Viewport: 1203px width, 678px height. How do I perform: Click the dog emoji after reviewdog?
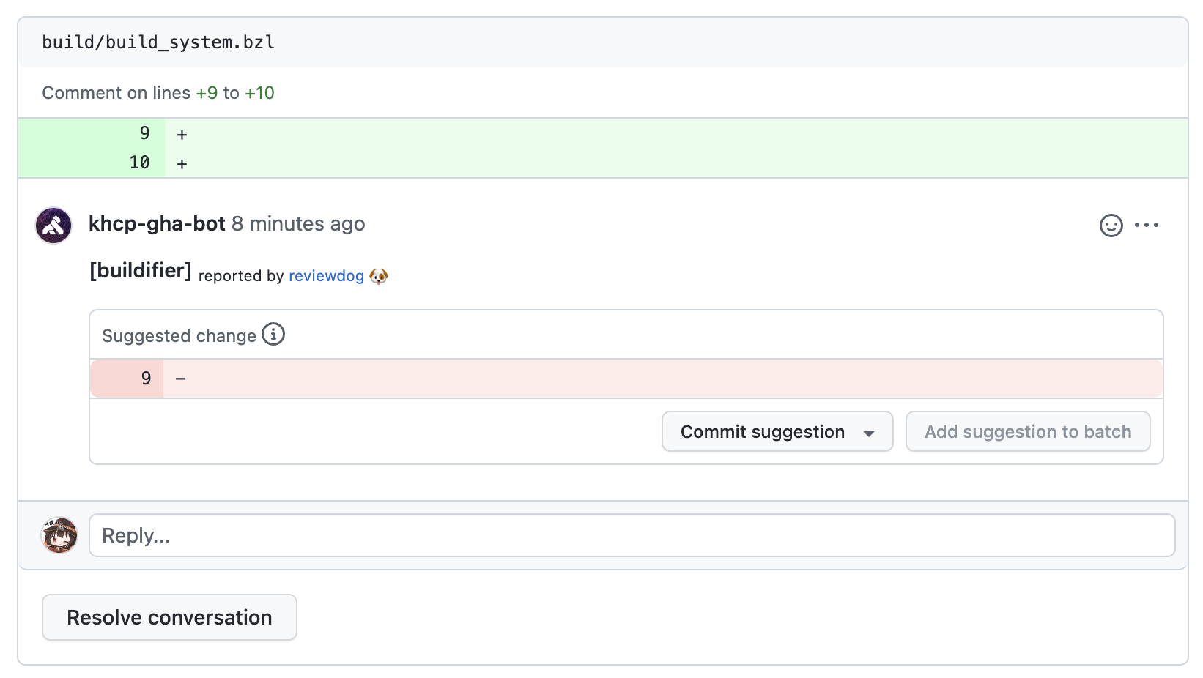380,276
